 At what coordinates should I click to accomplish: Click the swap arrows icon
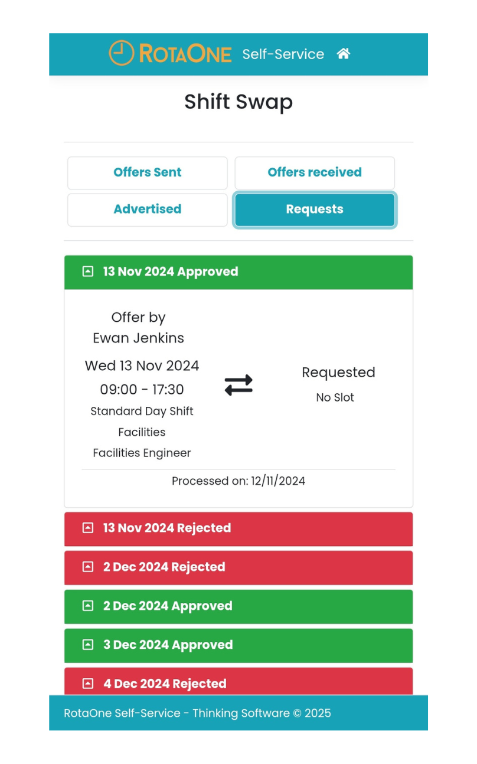click(x=238, y=385)
